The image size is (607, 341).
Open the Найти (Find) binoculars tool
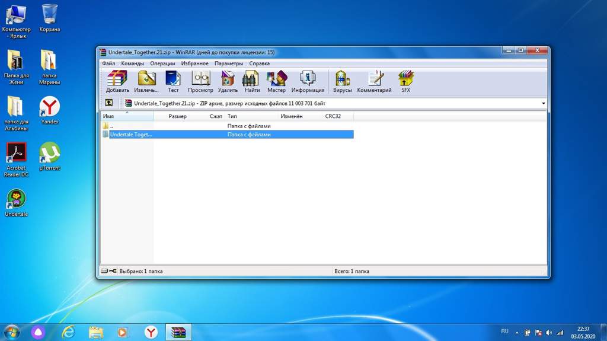pyautogui.click(x=252, y=81)
